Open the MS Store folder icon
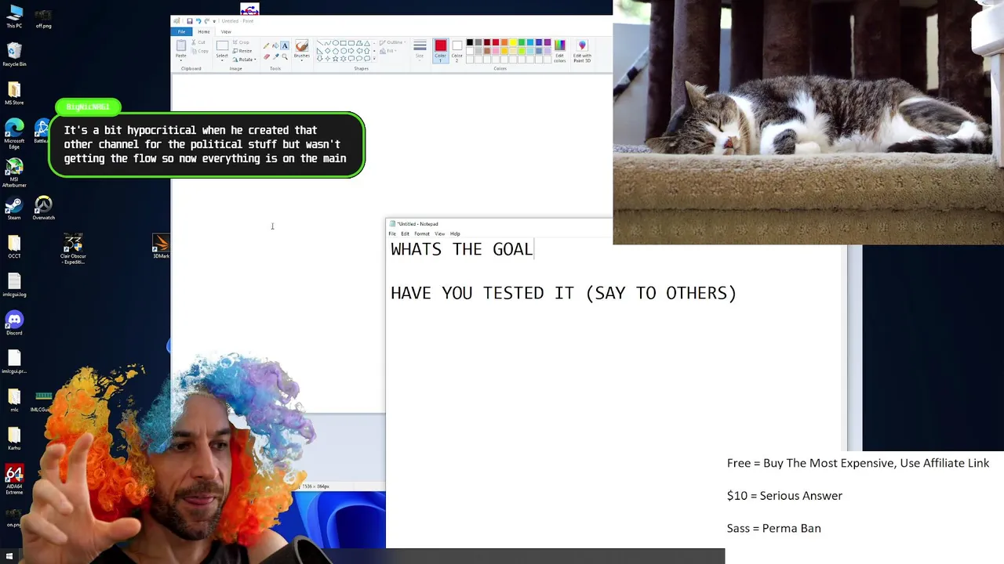1004x564 pixels. click(14, 93)
